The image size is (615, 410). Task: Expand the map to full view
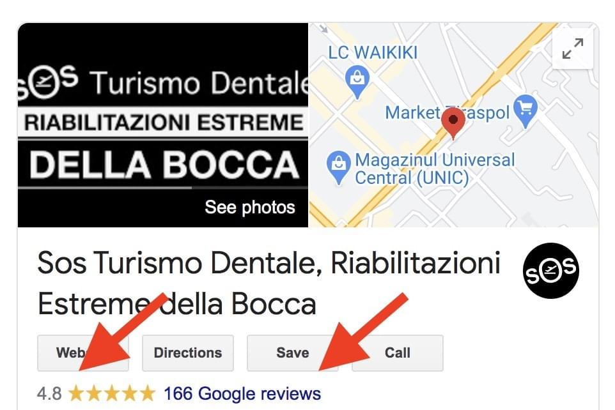click(x=573, y=48)
